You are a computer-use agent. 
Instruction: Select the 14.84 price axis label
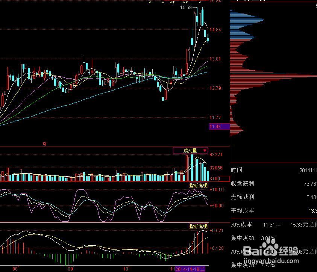tap(215, 30)
